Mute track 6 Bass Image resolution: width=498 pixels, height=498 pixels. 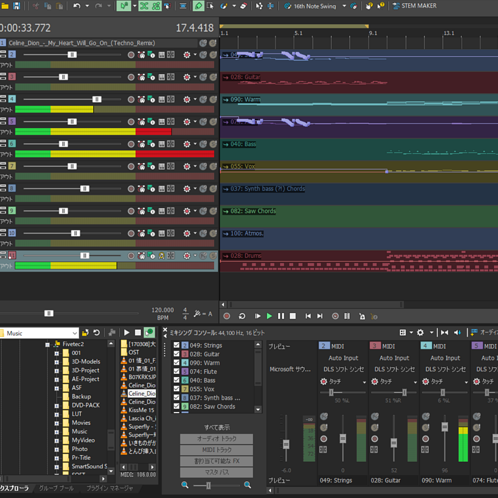pos(203,144)
